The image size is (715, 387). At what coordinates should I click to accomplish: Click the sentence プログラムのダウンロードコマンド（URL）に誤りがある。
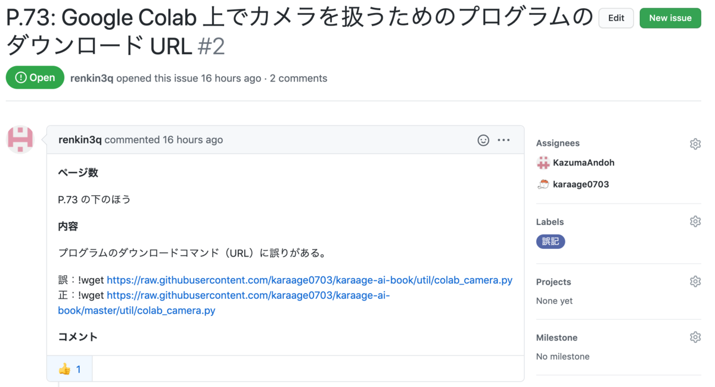pos(193,253)
